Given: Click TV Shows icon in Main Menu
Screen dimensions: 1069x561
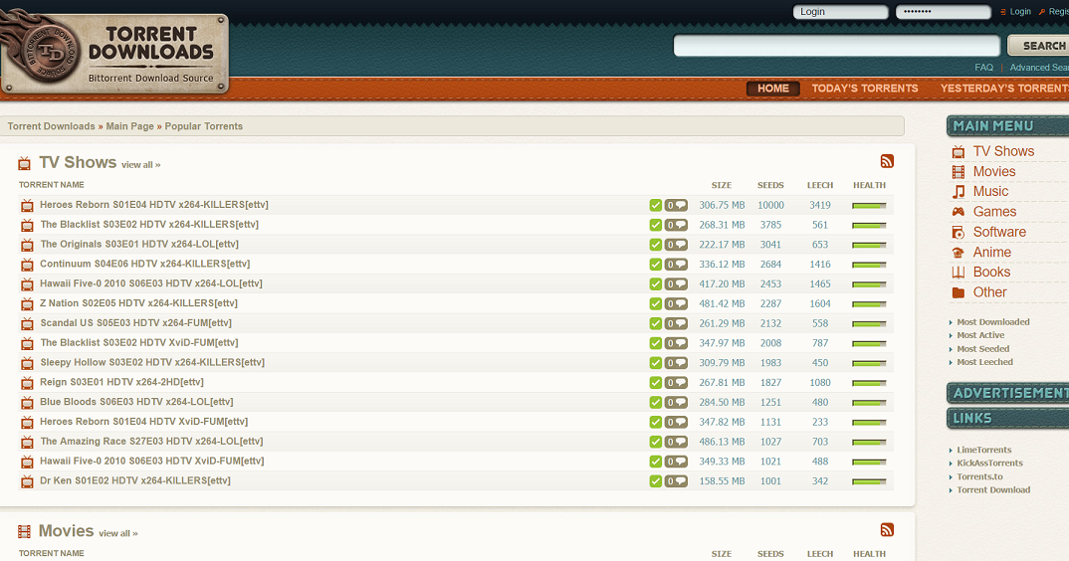Looking at the screenshot, I should [958, 152].
